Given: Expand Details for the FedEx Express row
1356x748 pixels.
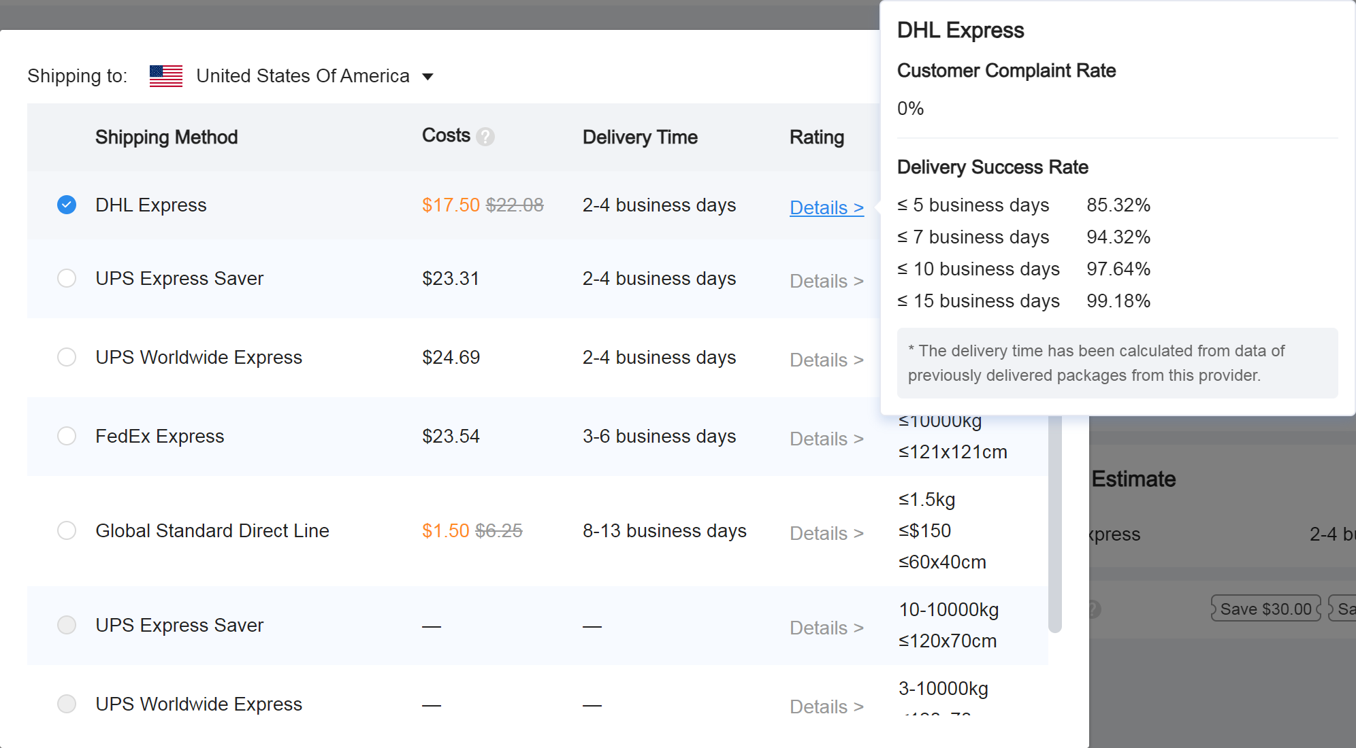Looking at the screenshot, I should (826, 439).
